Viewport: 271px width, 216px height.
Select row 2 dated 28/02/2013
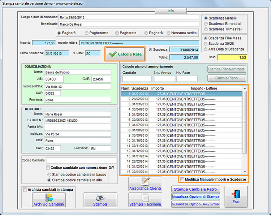pyautogui.click(x=181, y=99)
